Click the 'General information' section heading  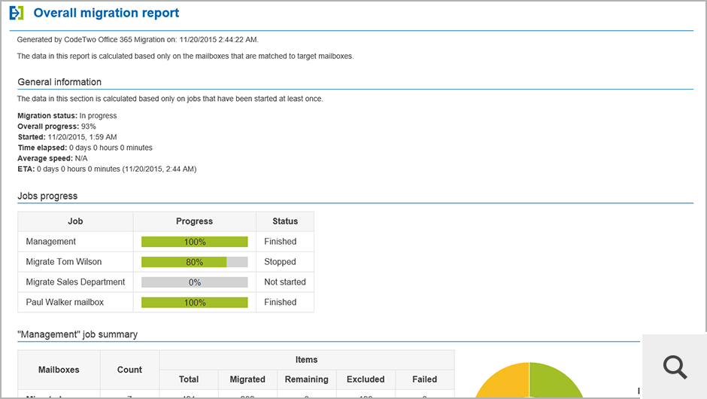[x=59, y=82]
